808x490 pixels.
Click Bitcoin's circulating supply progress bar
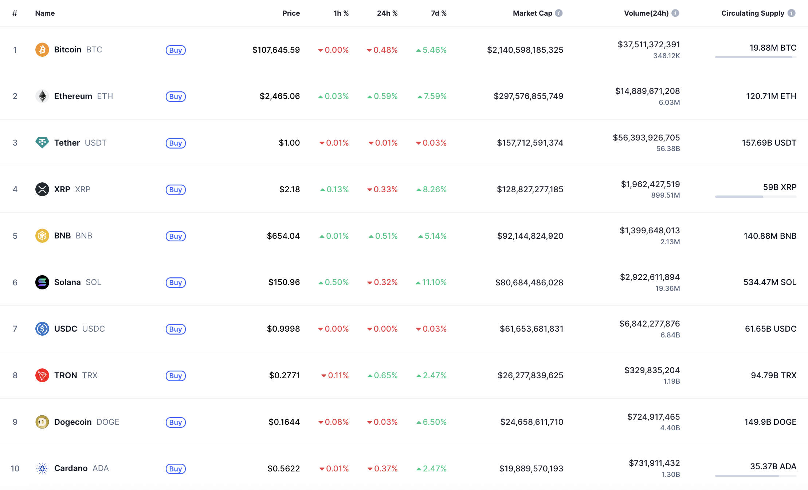(x=756, y=57)
